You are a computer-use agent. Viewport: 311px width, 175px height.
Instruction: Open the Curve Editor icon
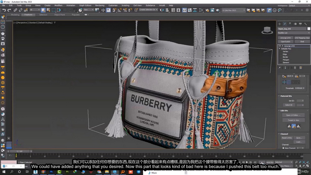tap(190, 10)
